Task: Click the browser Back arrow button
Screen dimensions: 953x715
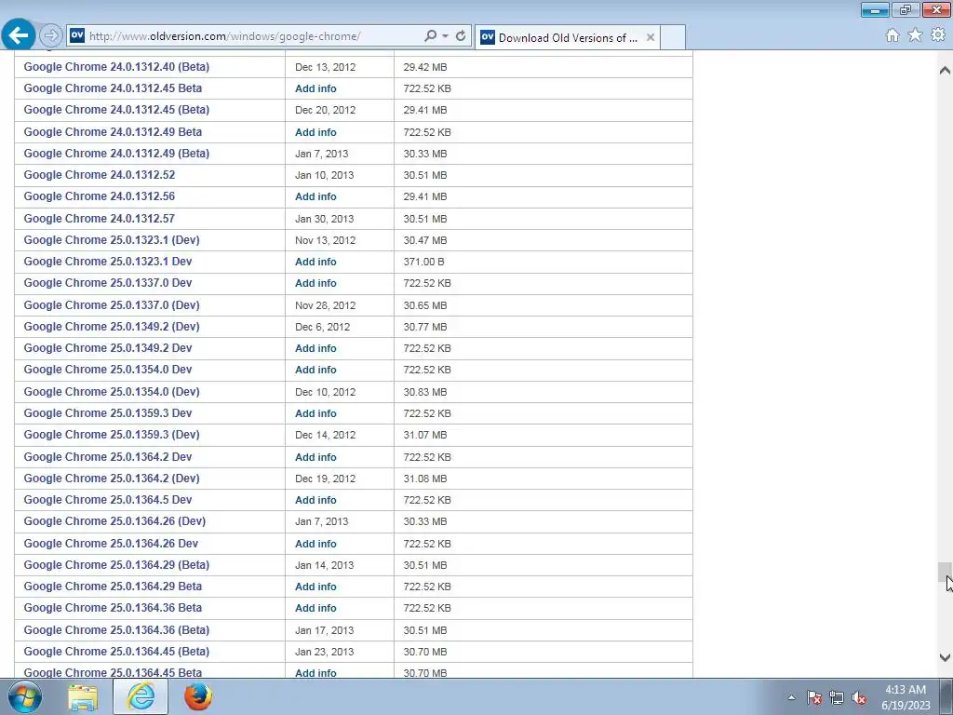Action: tap(19, 35)
